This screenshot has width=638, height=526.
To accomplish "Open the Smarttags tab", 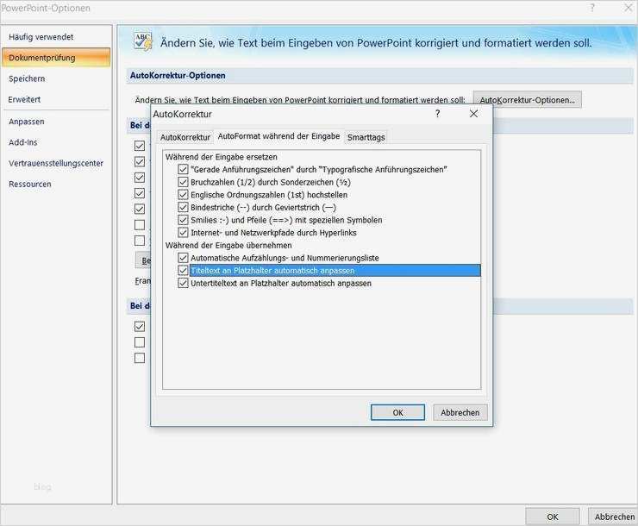I will [366, 137].
